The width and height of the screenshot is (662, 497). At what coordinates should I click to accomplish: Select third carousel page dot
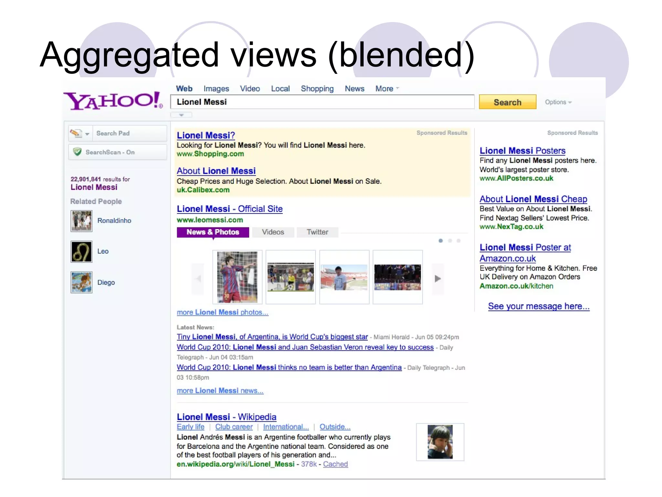[458, 241]
